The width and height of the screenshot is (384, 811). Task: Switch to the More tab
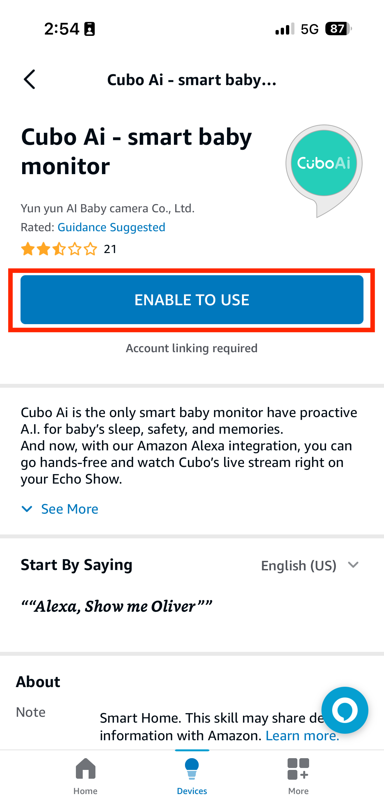point(298,791)
